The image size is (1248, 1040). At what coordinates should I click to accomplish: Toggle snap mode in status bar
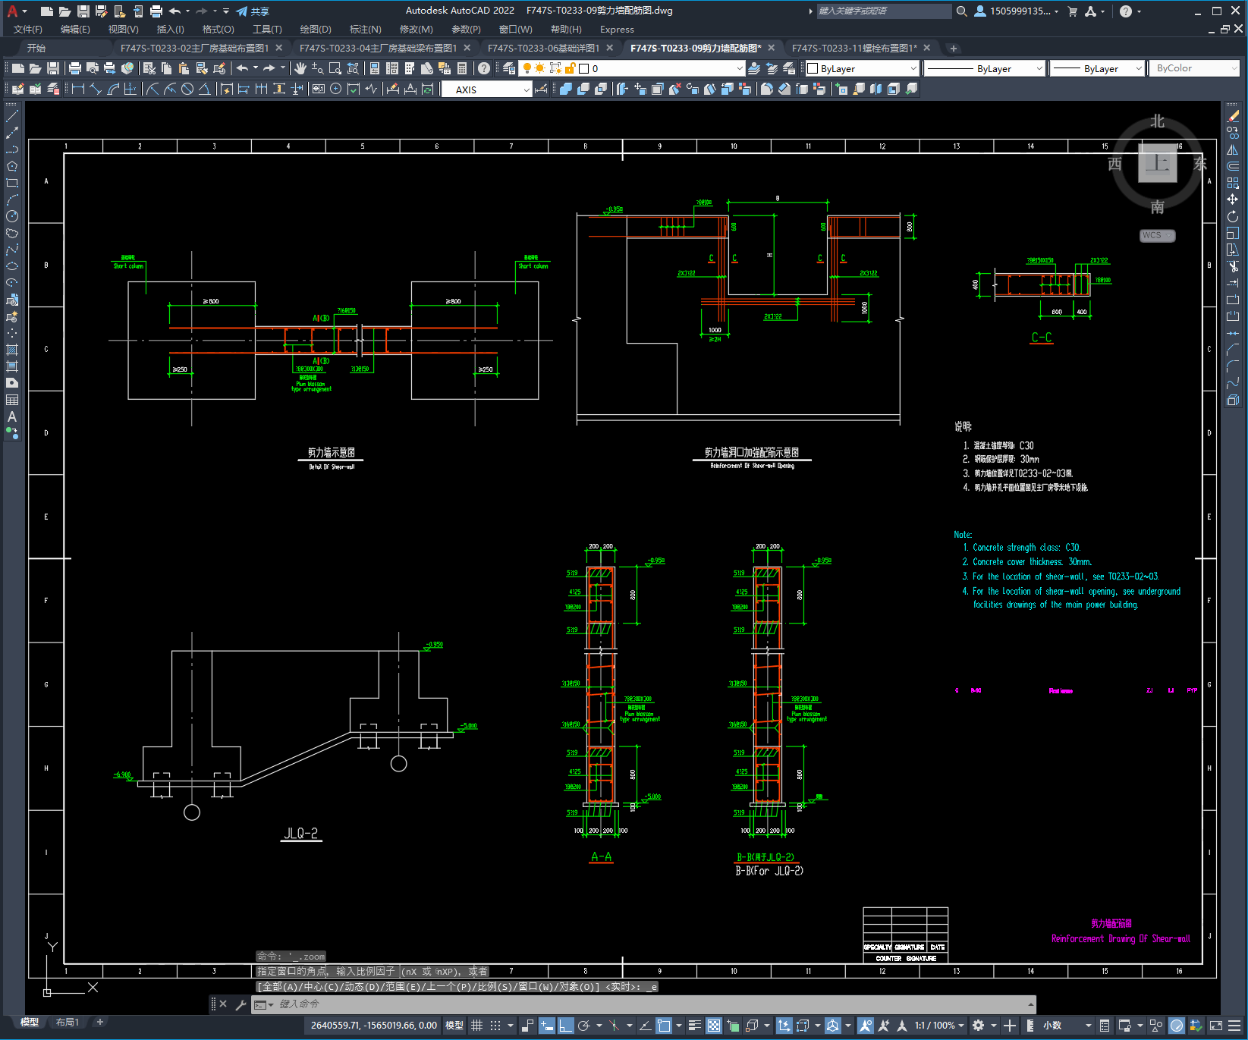pyautogui.click(x=495, y=1026)
